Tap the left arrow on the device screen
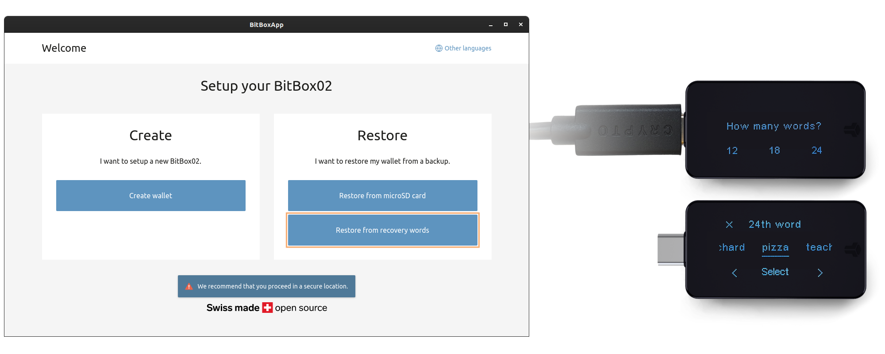The image size is (885, 354). [x=735, y=273]
